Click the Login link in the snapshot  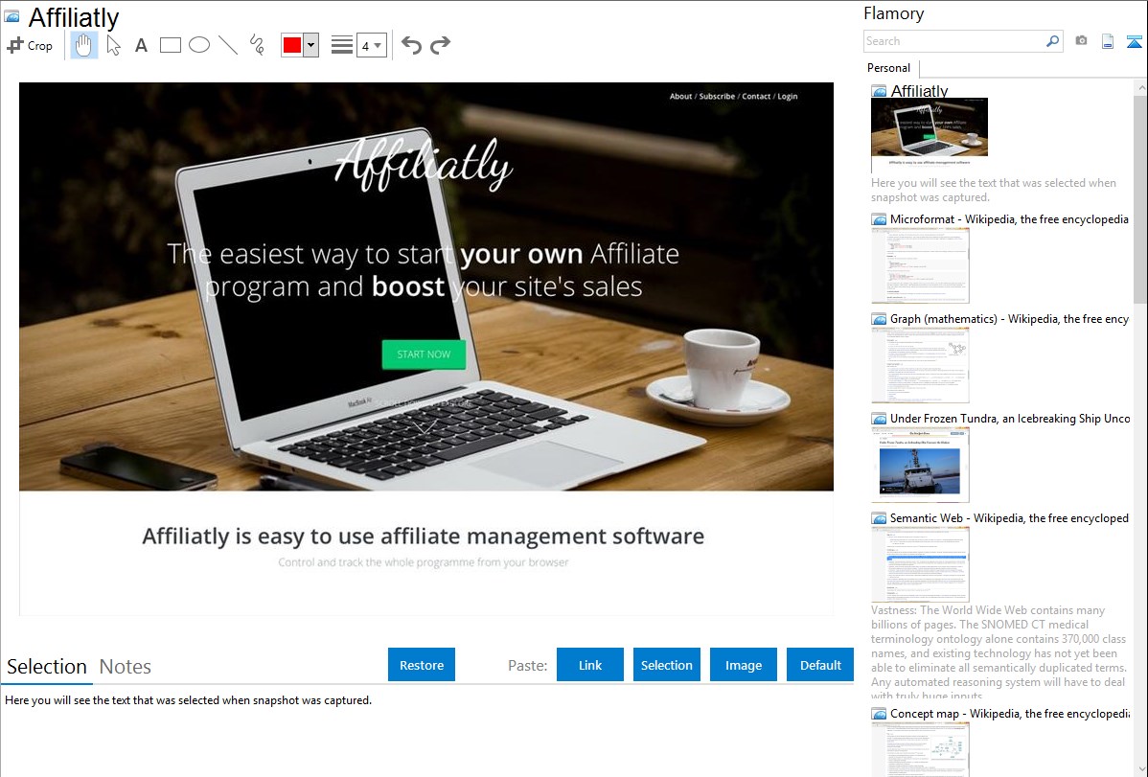(788, 96)
